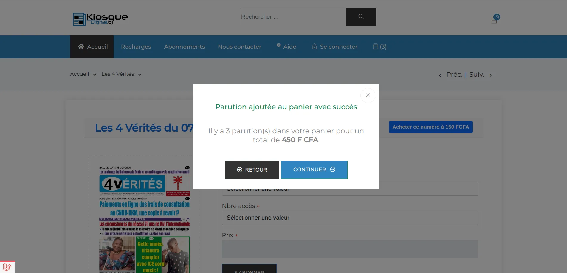Viewport: 567px width, 273px height.
Task: Follow the Les 4 Vérités breadcrumb link
Action: 118,74
